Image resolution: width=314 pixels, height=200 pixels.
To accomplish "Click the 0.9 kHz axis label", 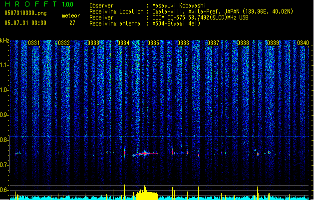I will point(4,115).
